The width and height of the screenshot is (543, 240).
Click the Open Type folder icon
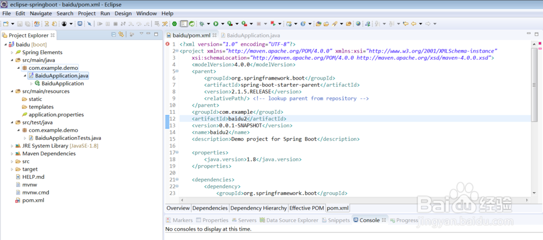319,23
